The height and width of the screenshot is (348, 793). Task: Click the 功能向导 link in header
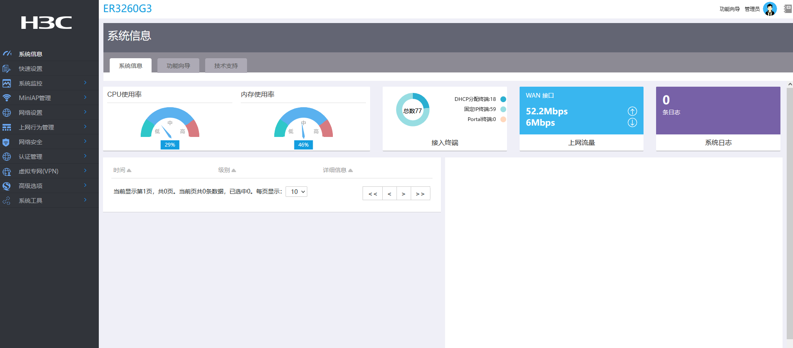729,9
